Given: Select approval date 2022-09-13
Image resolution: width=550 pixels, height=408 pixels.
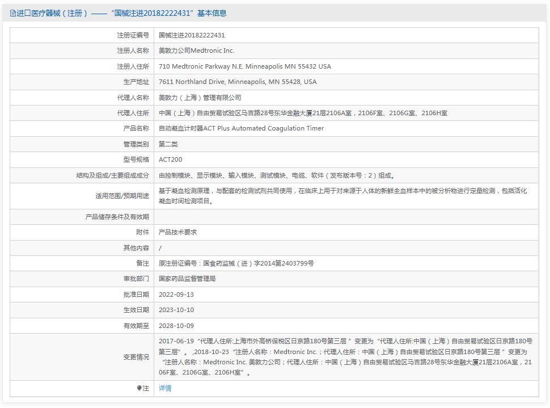Looking at the screenshot, I should pos(176,295).
